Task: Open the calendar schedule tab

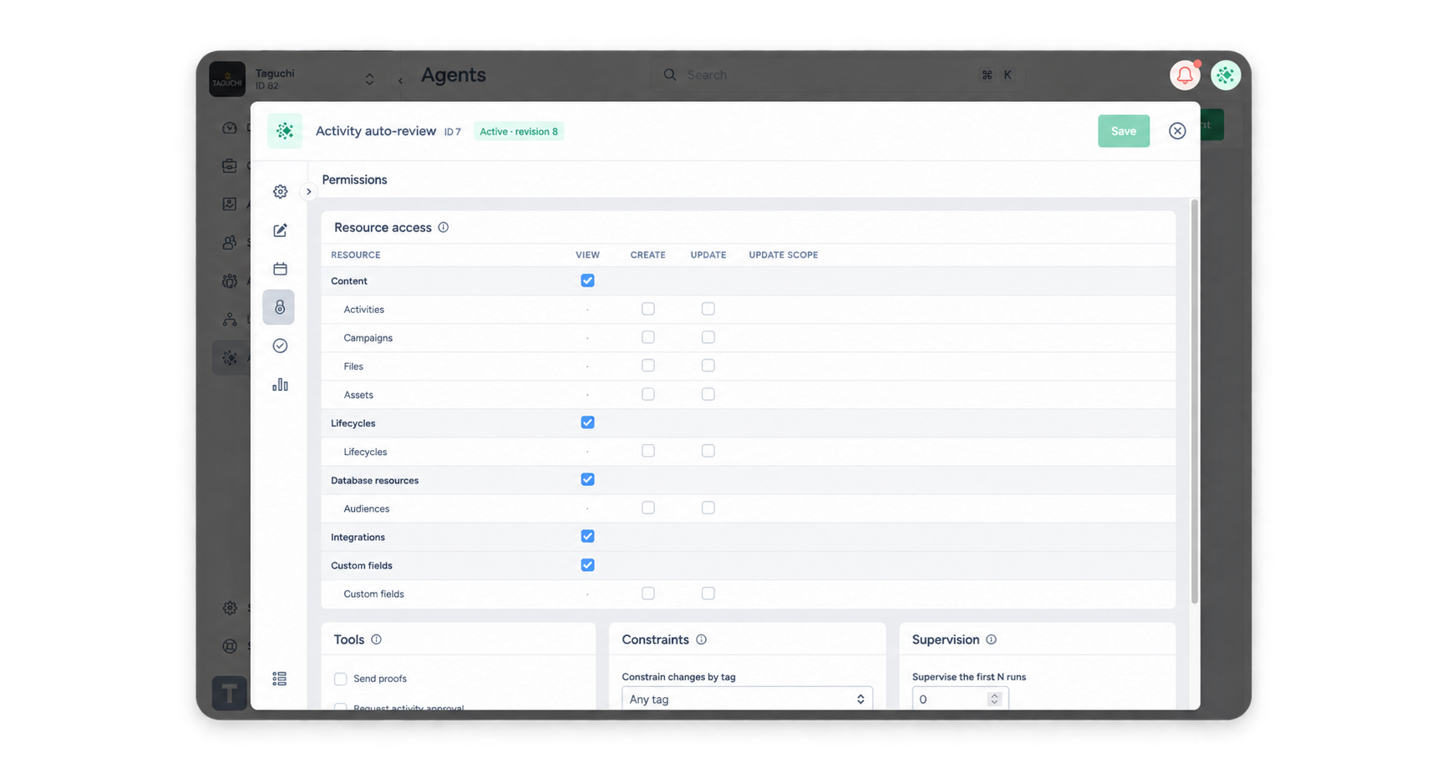Action: 280,269
